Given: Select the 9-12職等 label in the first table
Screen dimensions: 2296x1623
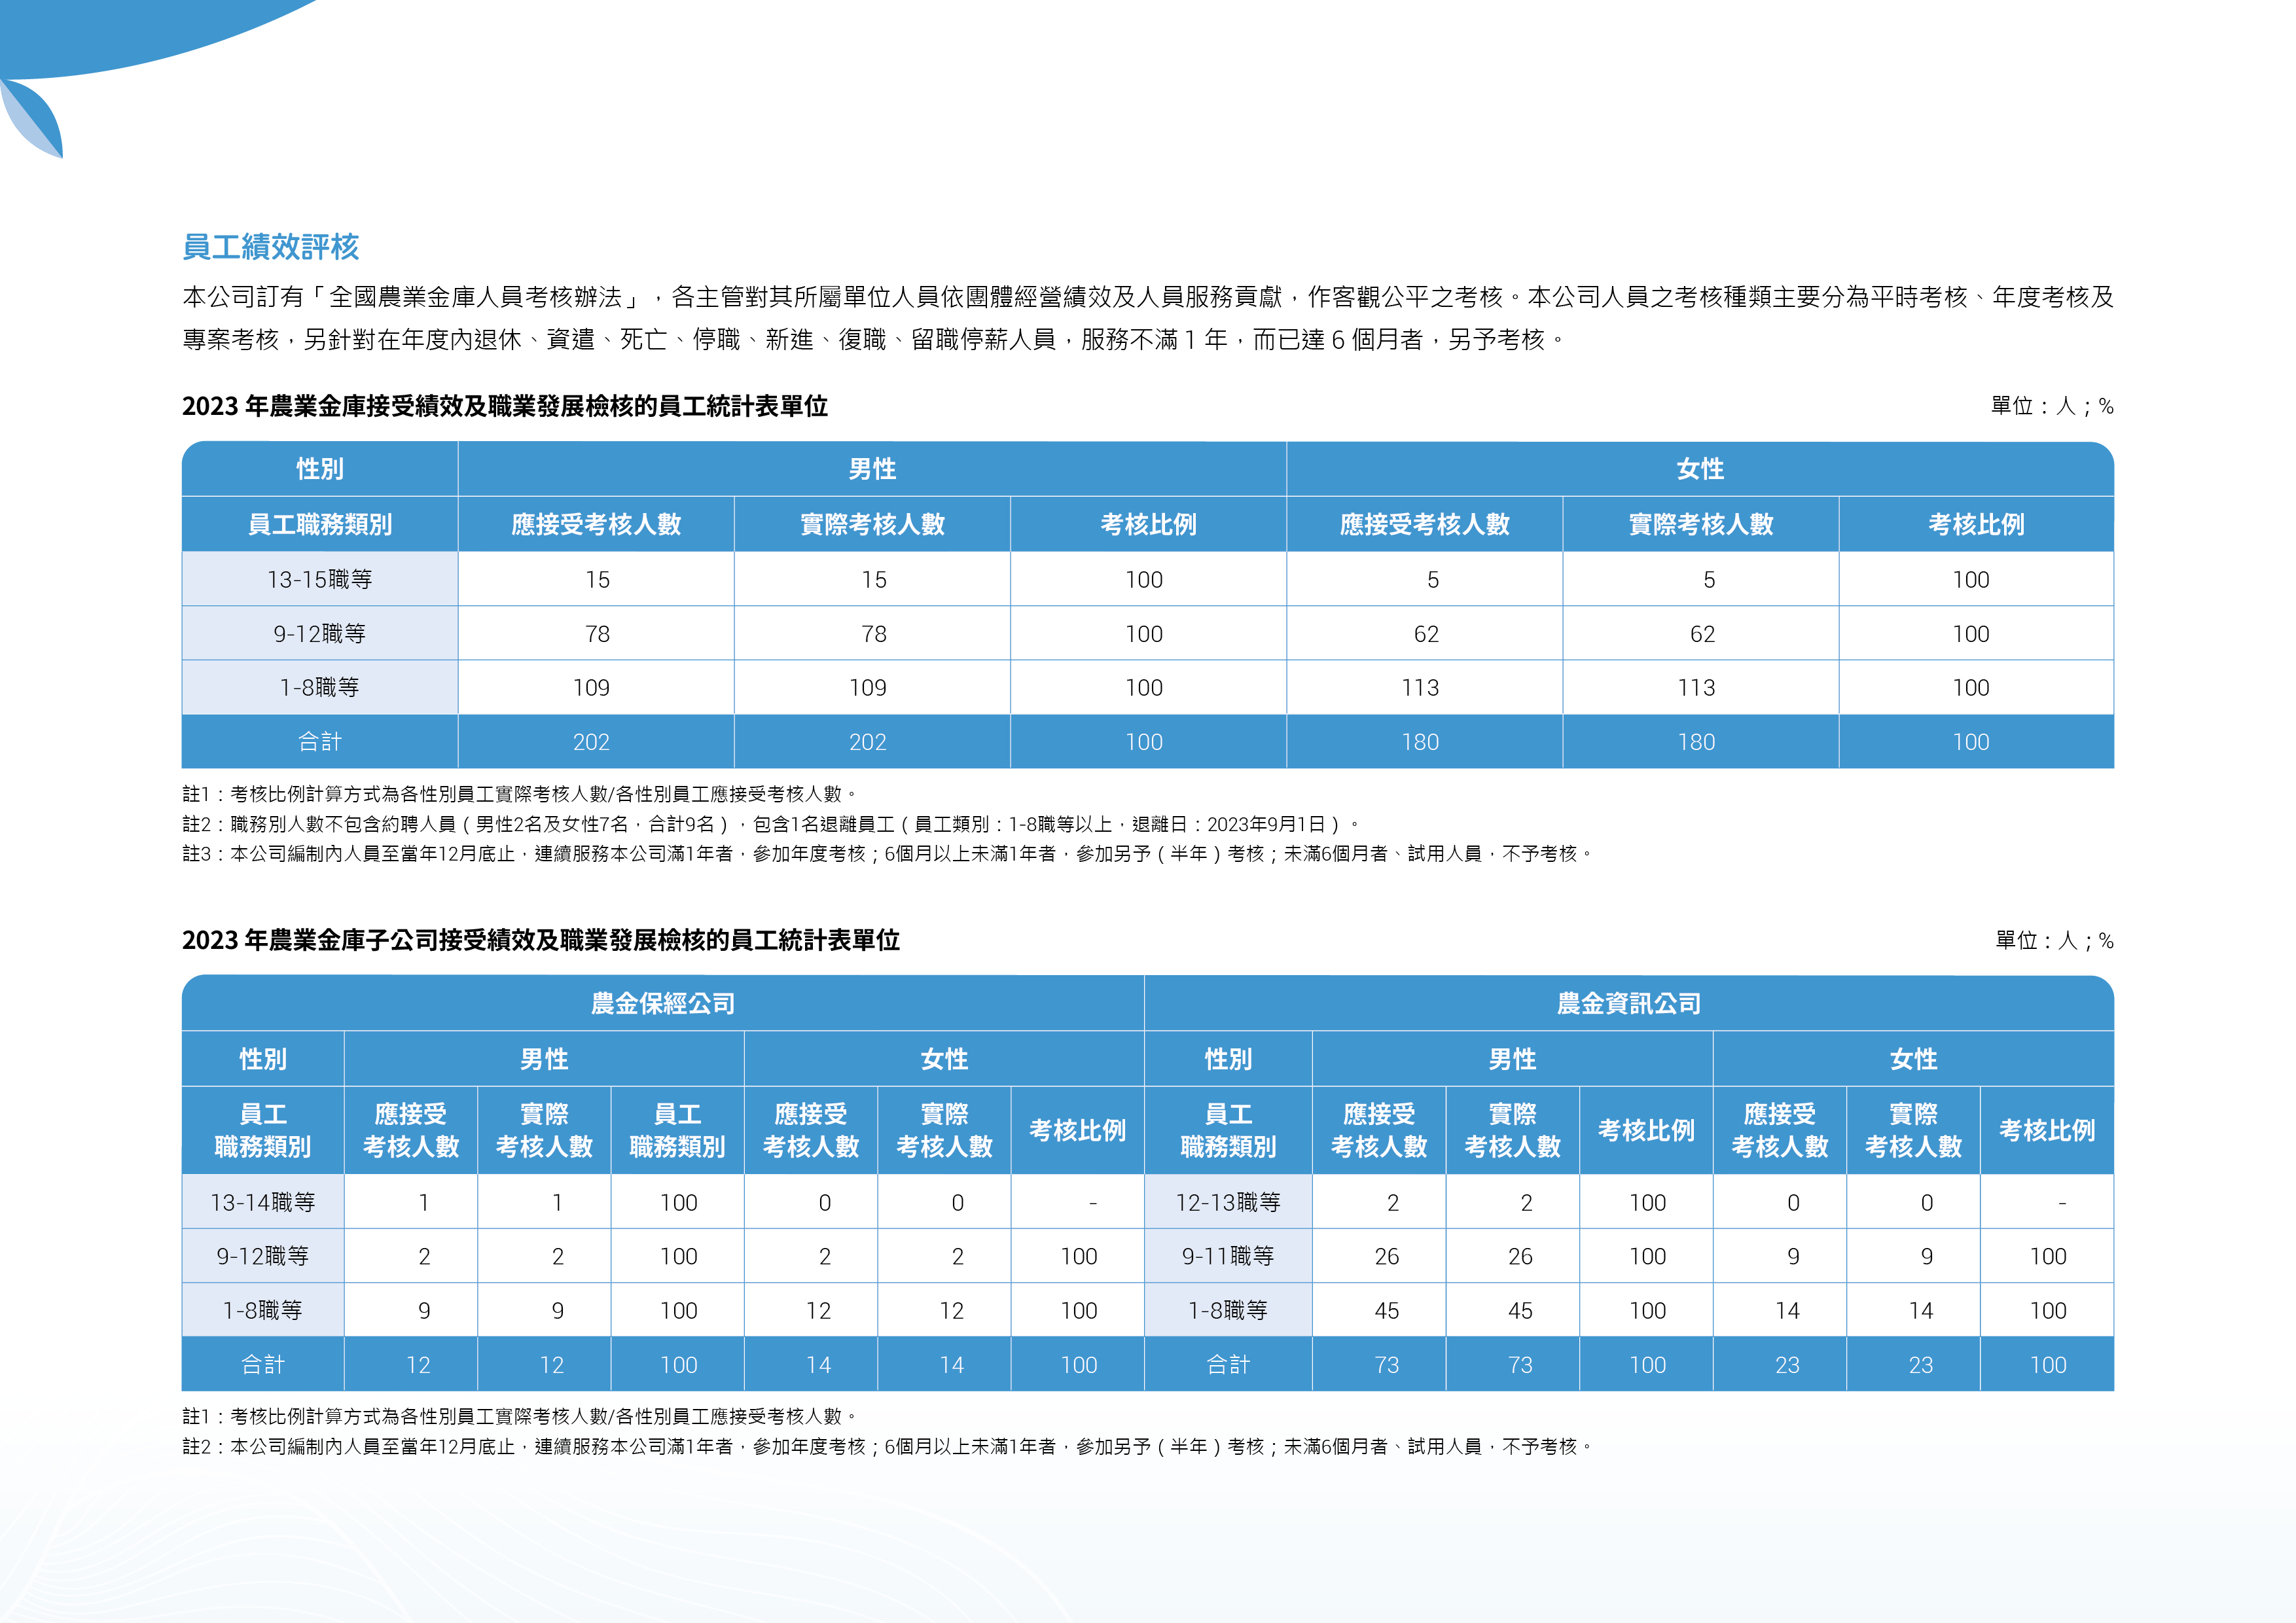Looking at the screenshot, I should click(320, 634).
